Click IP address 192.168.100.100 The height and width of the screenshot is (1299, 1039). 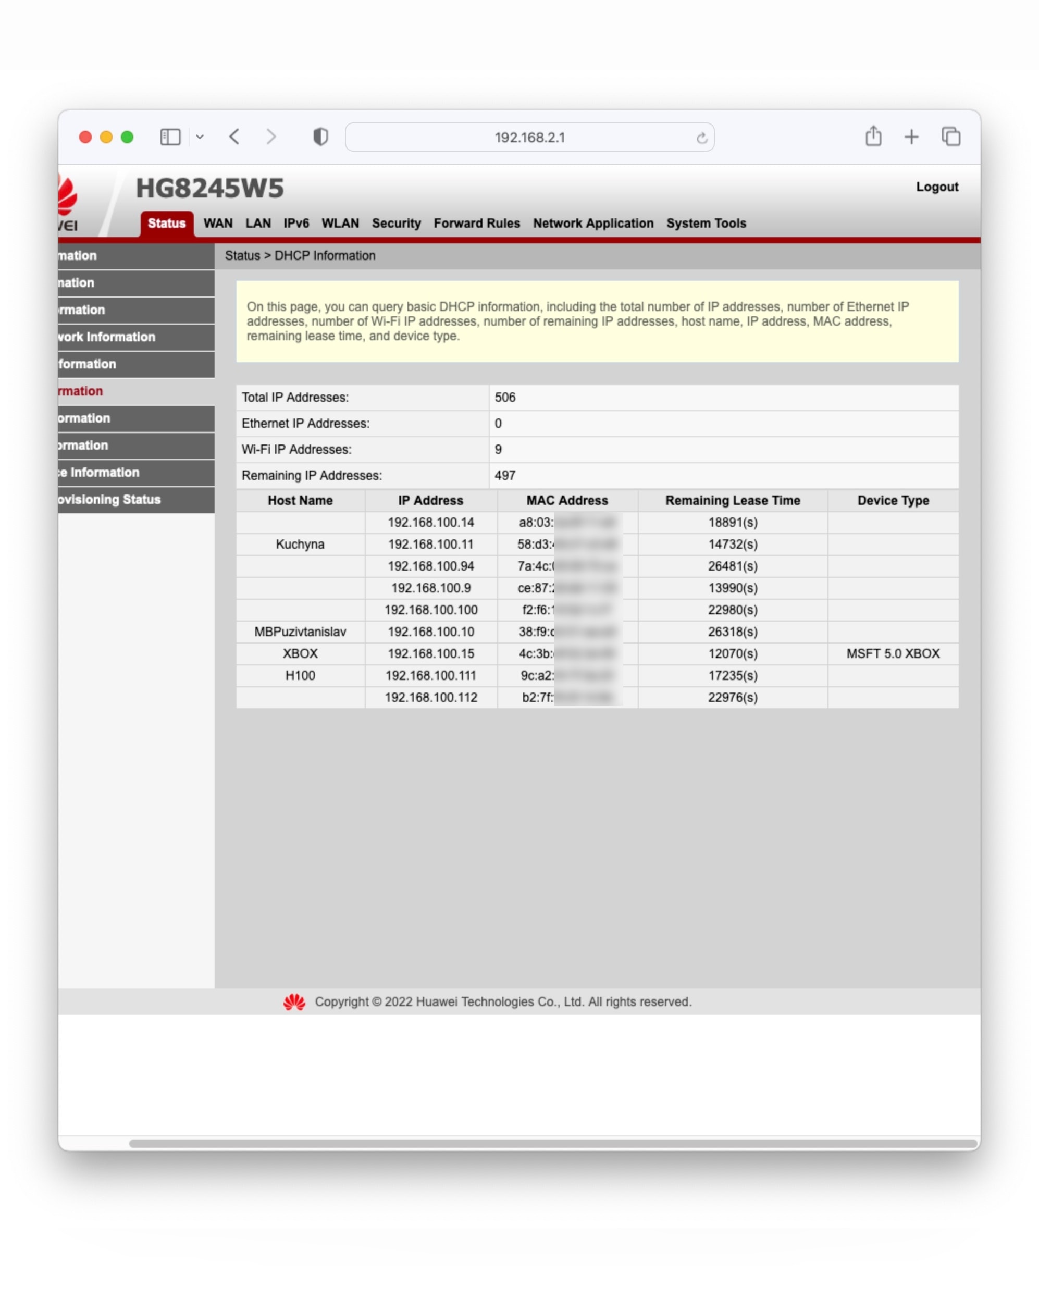tap(430, 610)
